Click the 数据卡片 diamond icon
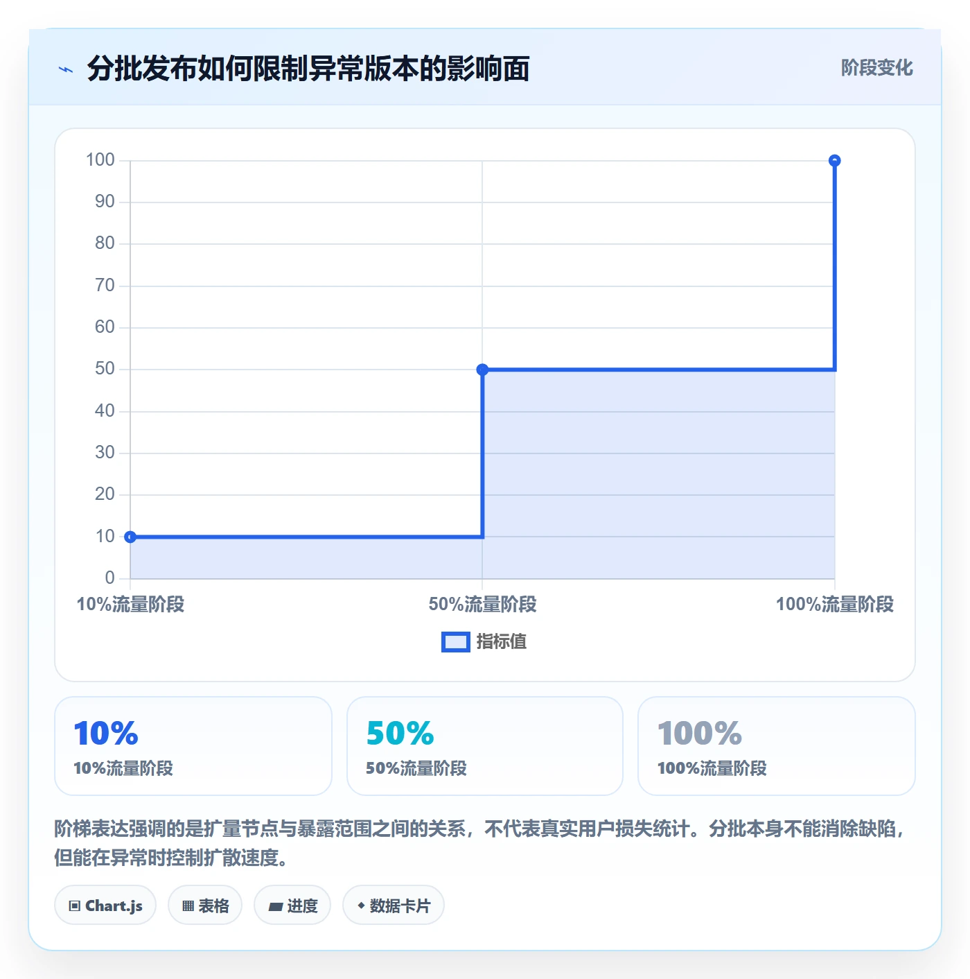970x979 pixels. (361, 906)
